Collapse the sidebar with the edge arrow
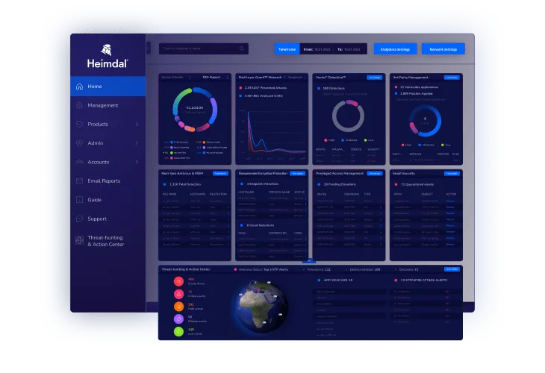545x373 pixels. [x=149, y=48]
